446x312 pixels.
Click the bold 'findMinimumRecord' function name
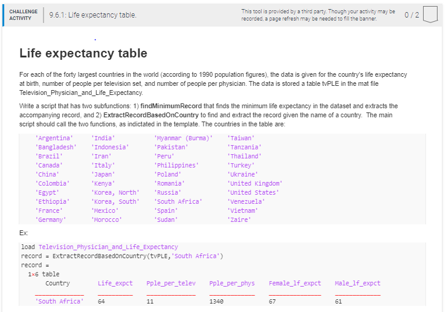pos(171,106)
